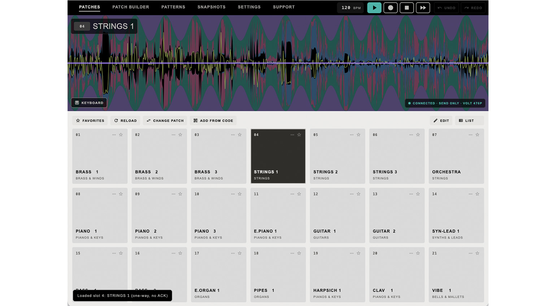Image resolution: width=556 pixels, height=306 pixels.
Task: Open the more options menu on PIANO 1
Action: point(114,194)
